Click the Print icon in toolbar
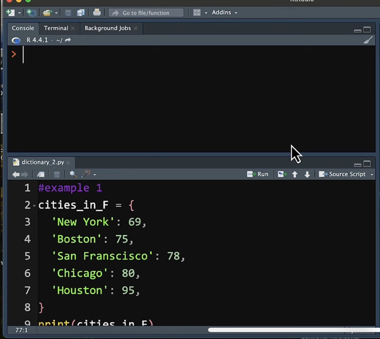The width and height of the screenshot is (380, 339). 97,13
